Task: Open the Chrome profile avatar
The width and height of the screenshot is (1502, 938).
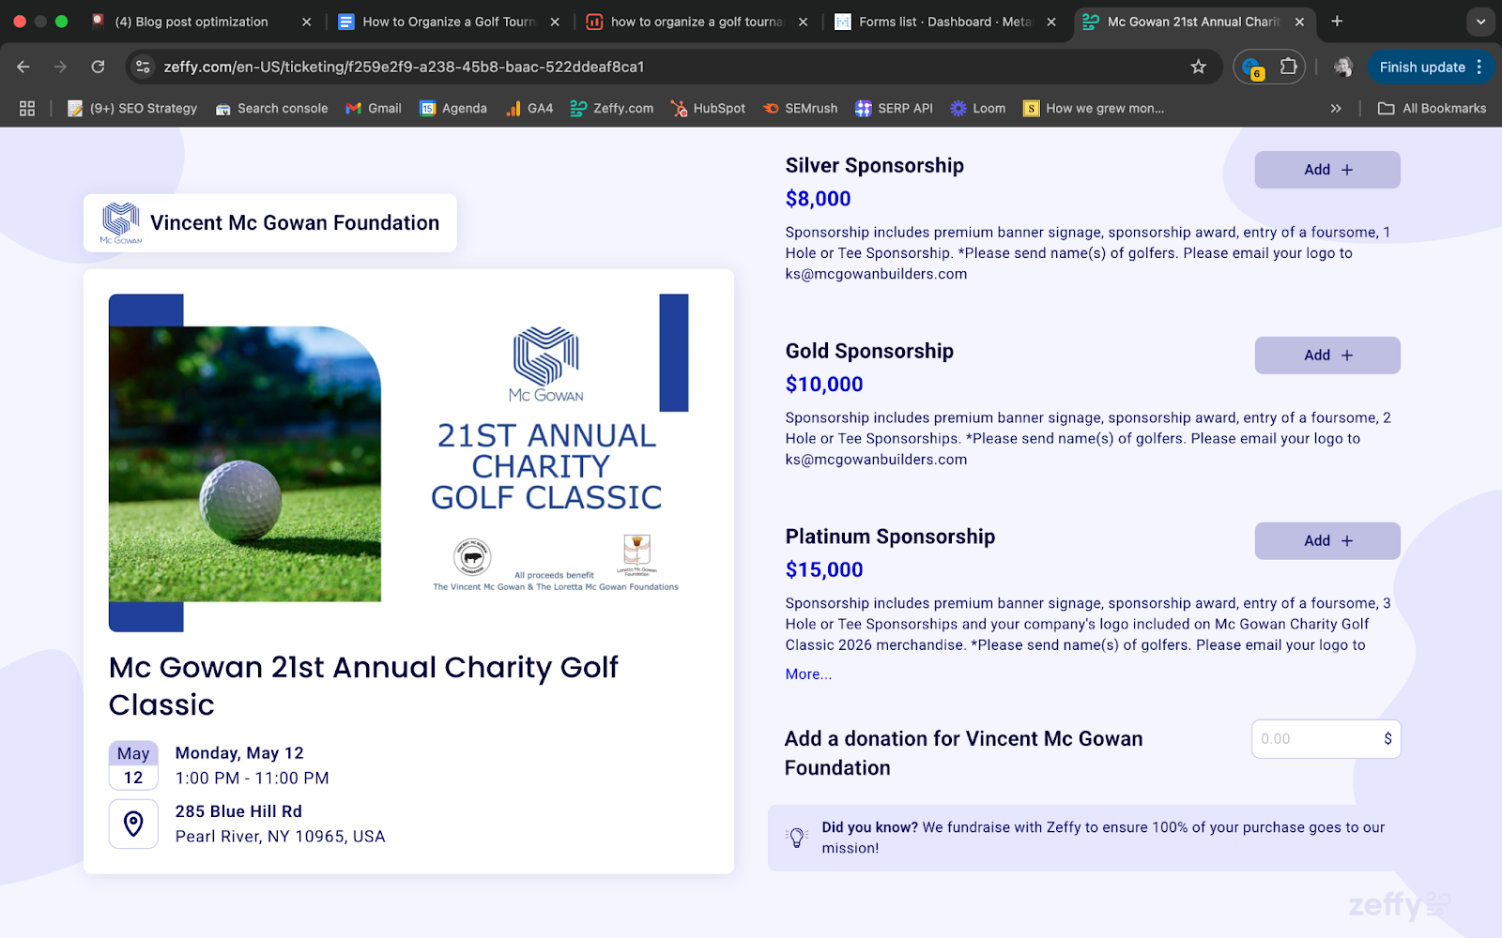Action: [x=1343, y=67]
